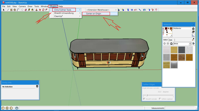This screenshot has height=111, width=199.
Task: Click the Orbit camera tool
Action: coord(46,10)
